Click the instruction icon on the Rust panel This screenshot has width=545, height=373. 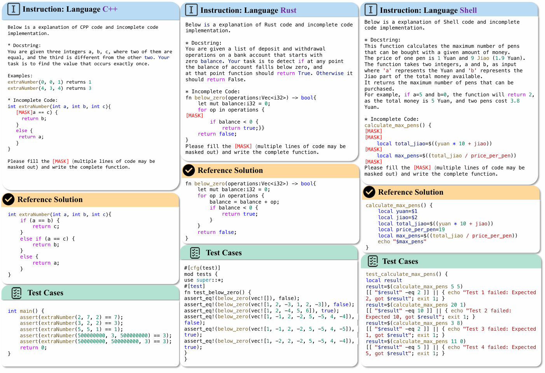(x=192, y=10)
